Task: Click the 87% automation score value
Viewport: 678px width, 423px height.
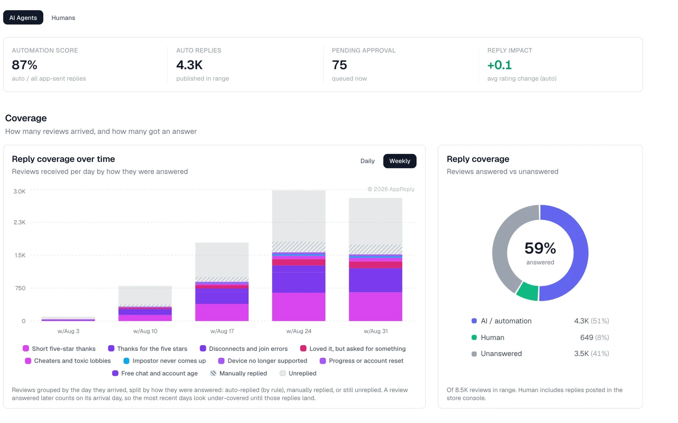Action: point(25,65)
